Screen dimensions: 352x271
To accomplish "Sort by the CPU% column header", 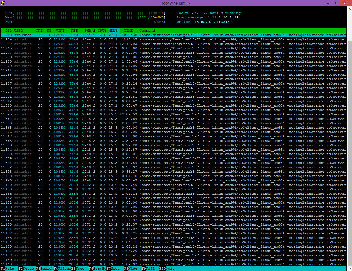I will coord(102,31).
